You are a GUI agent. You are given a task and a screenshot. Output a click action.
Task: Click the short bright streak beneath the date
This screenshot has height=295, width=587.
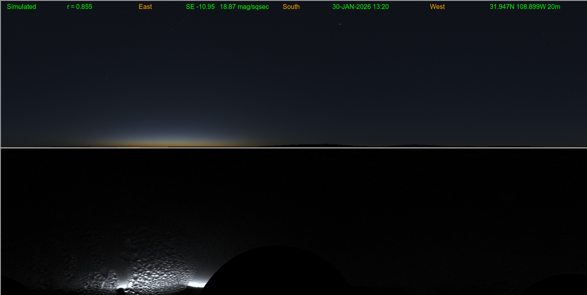(340, 24)
